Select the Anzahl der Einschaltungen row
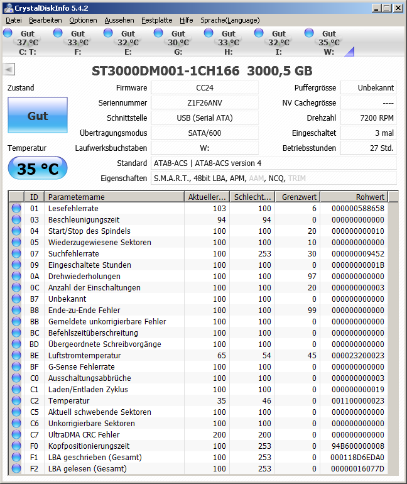 (x=198, y=287)
